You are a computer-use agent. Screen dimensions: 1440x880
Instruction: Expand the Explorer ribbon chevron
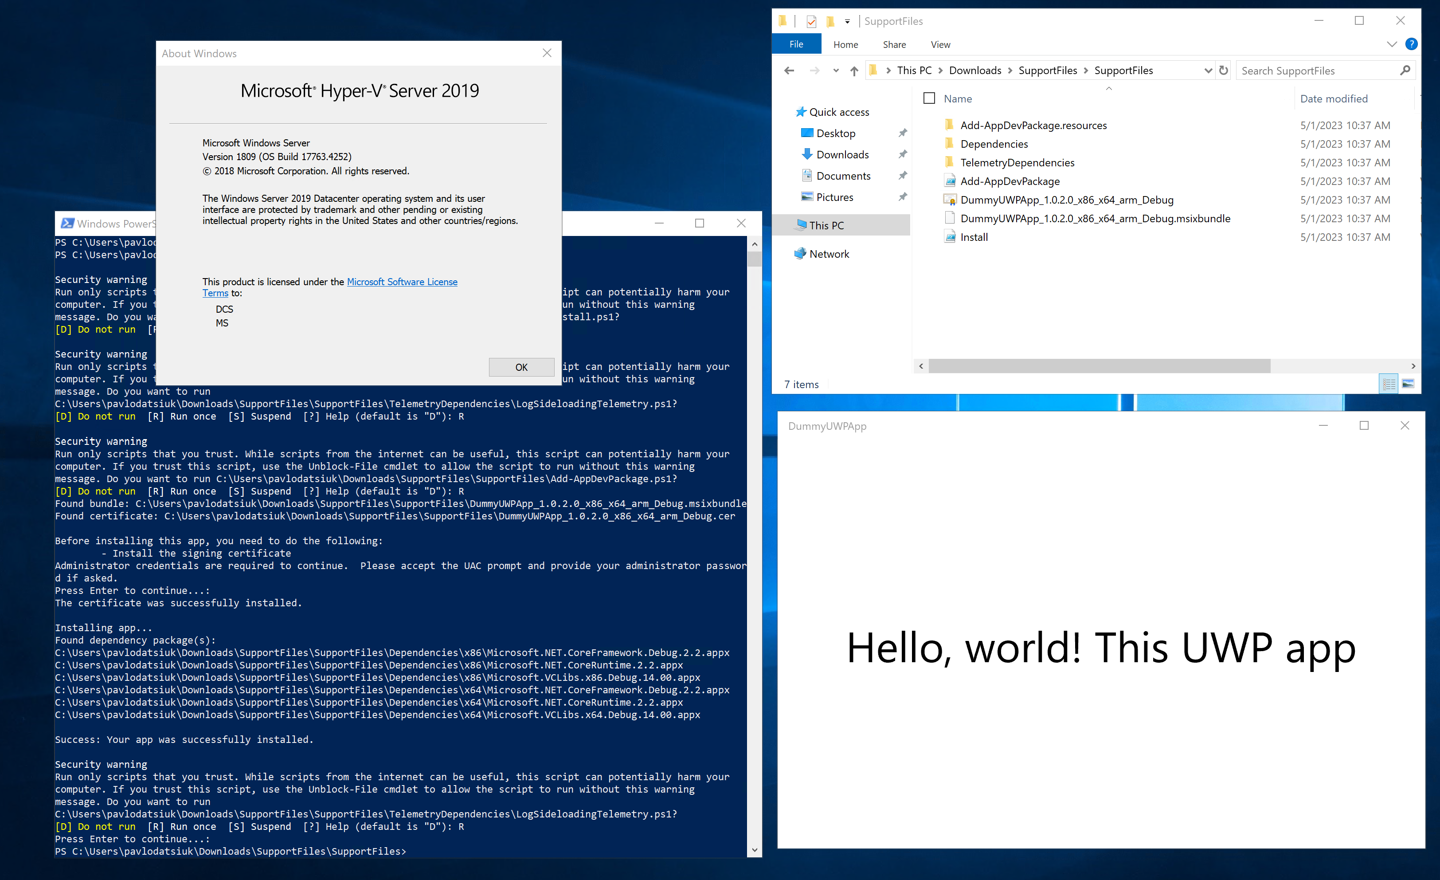[x=1392, y=44]
